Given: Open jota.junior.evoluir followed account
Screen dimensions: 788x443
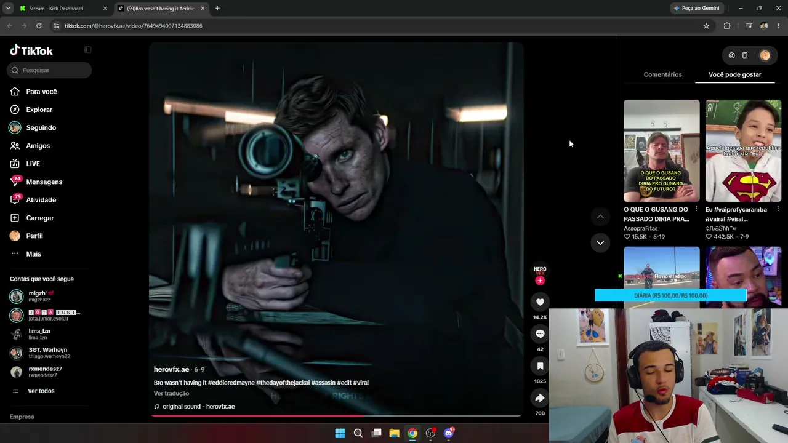Looking at the screenshot, I should pyautogui.click(x=46, y=315).
